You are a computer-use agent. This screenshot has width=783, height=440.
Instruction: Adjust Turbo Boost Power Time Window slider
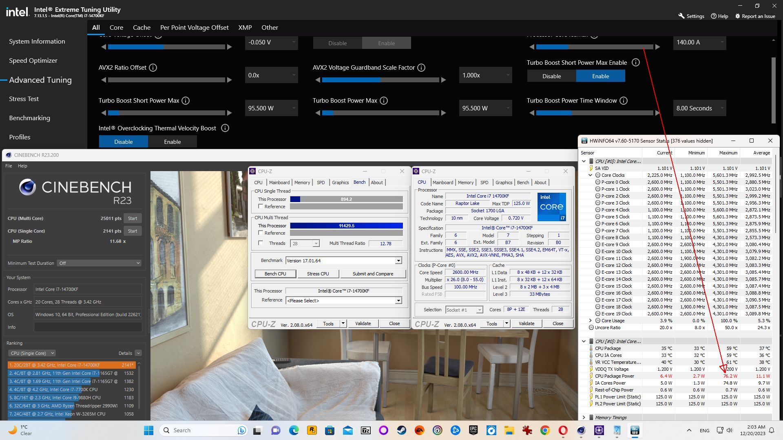[595, 113]
